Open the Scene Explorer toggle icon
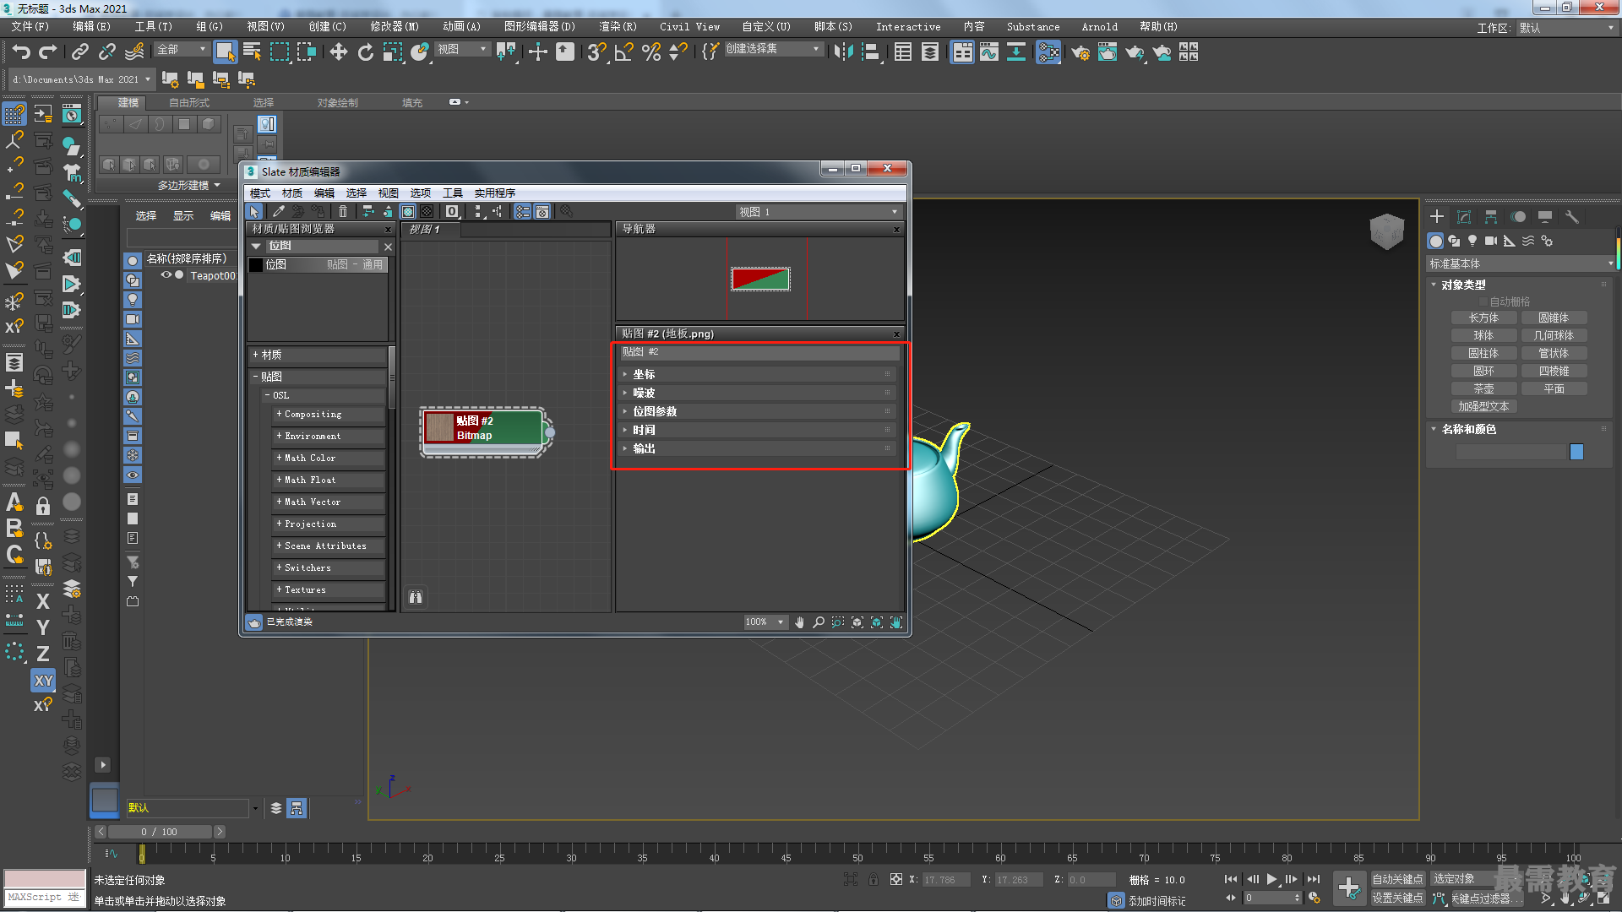This screenshot has width=1622, height=912. 903,52
